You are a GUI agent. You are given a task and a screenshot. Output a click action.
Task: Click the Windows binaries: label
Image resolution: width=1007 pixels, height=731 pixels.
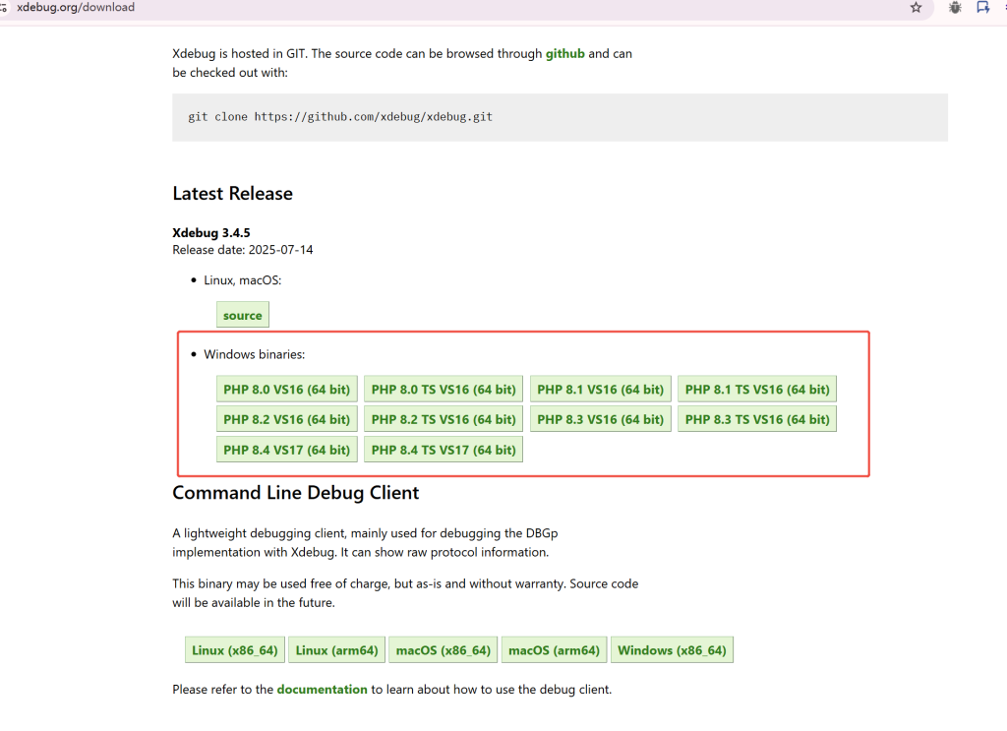255,354
